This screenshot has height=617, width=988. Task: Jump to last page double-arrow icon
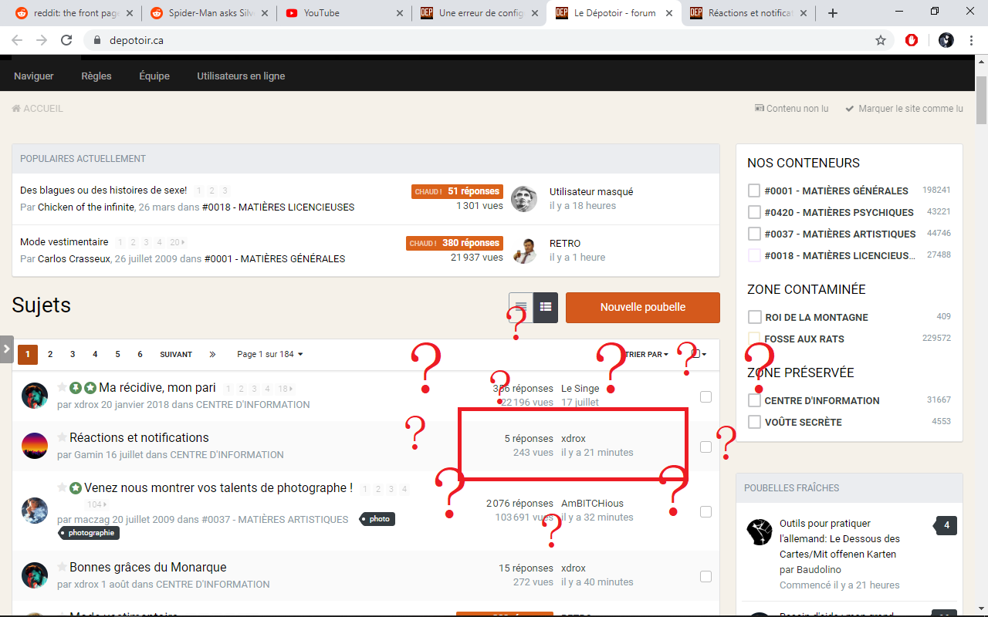(x=212, y=354)
